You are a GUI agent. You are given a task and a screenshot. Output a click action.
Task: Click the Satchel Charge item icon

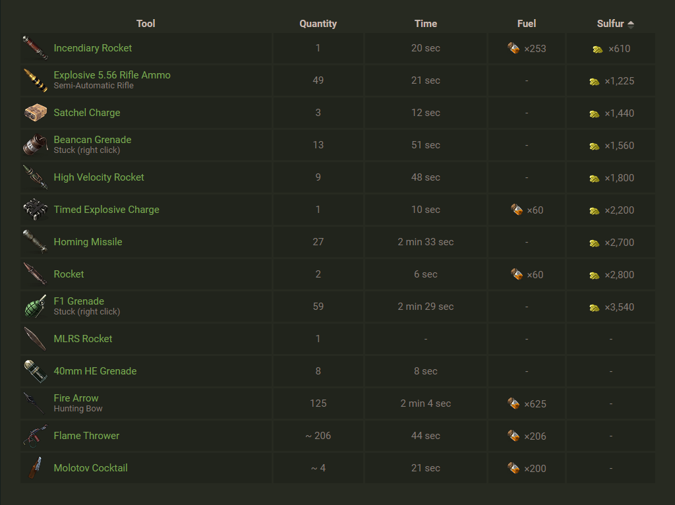(35, 113)
